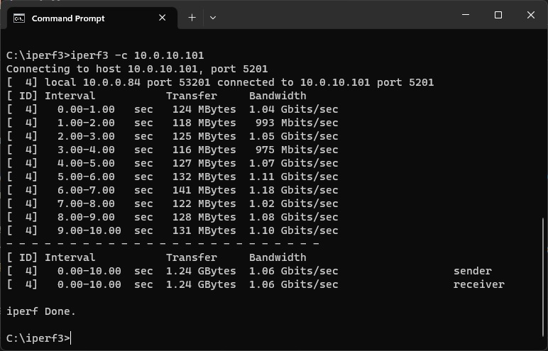Click '1.24 GBytes' in the sender row
Image resolution: width=548 pixels, height=351 pixels.
[x=201, y=271]
